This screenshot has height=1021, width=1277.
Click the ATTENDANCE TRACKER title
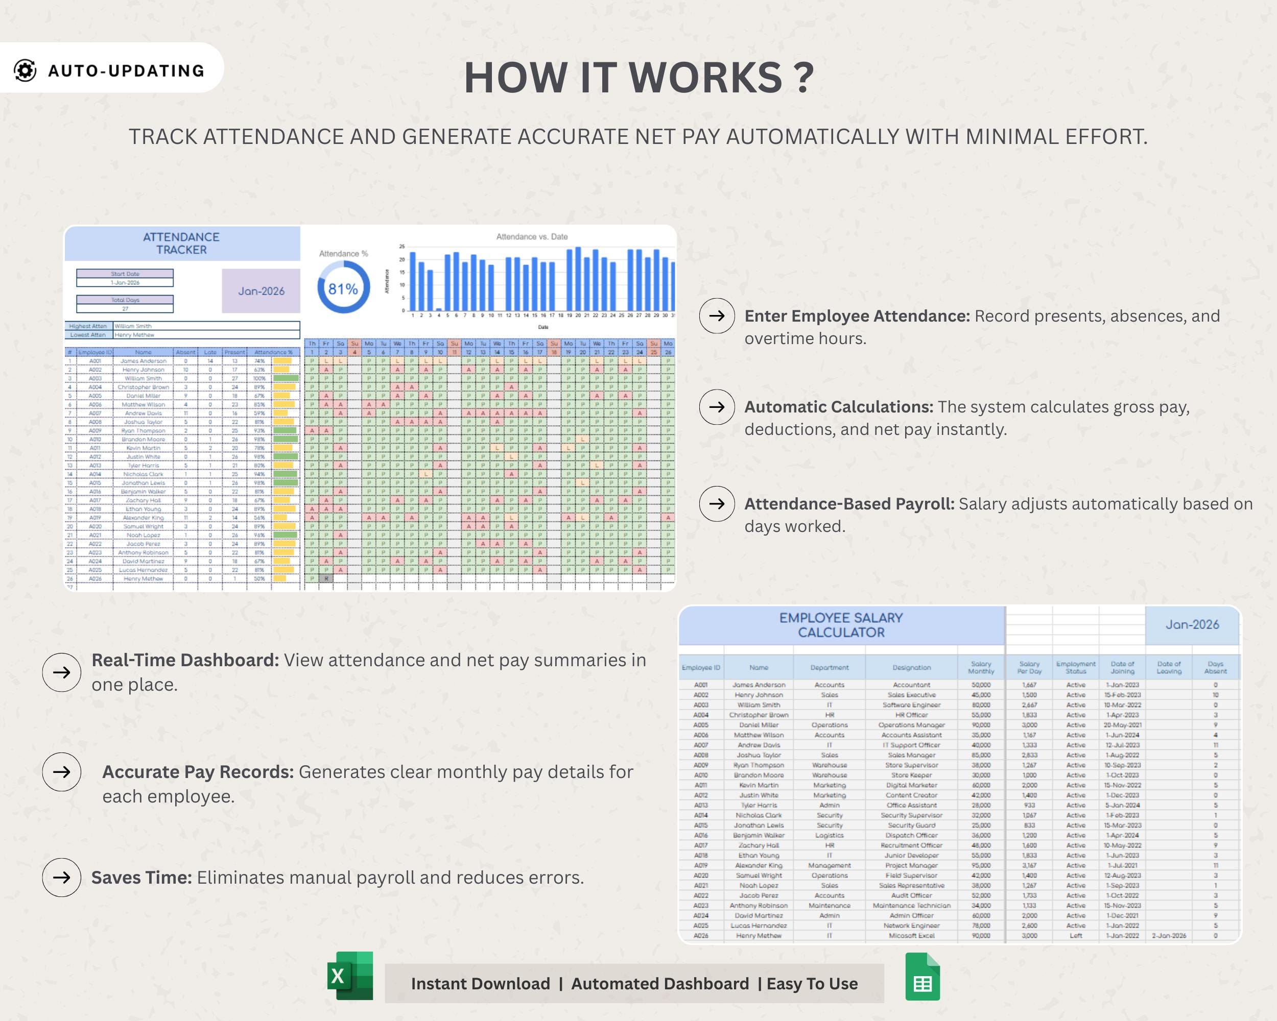tap(181, 244)
